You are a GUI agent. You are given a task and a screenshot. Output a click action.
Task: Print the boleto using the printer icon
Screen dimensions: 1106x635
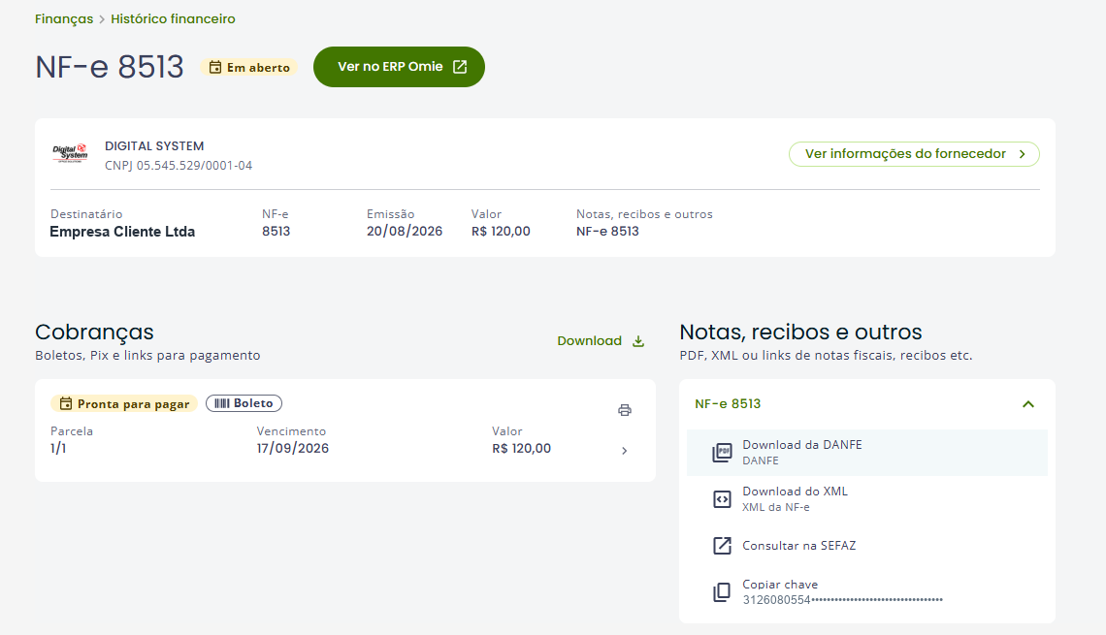pyautogui.click(x=625, y=410)
